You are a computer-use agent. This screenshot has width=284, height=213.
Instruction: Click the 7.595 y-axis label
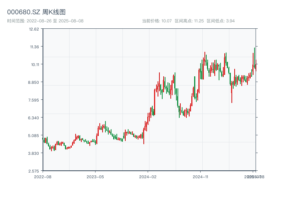coord(34,100)
